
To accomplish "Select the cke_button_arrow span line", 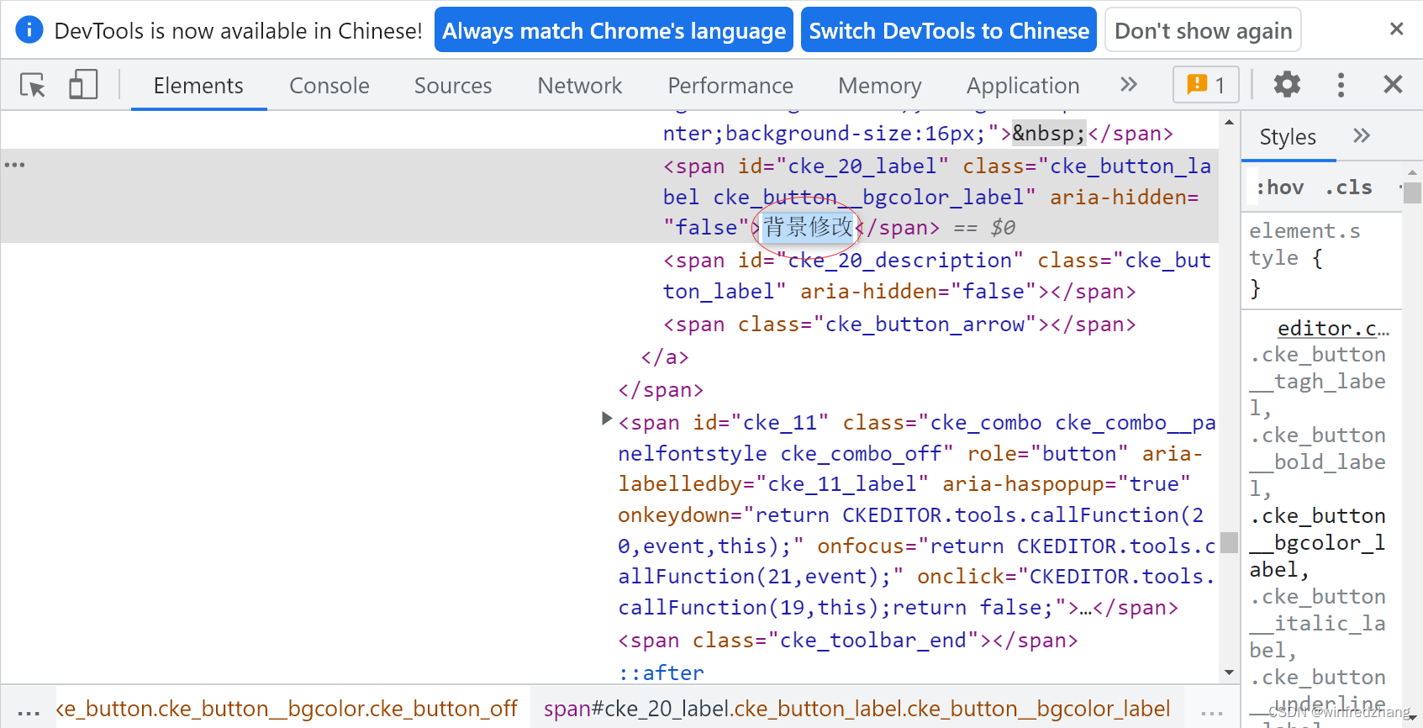I will click(x=899, y=324).
